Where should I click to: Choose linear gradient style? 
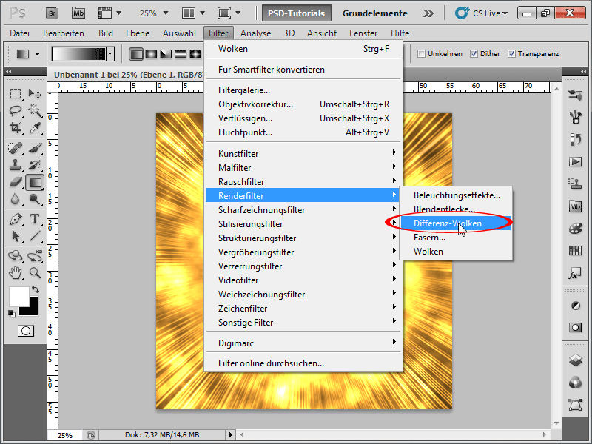point(136,54)
